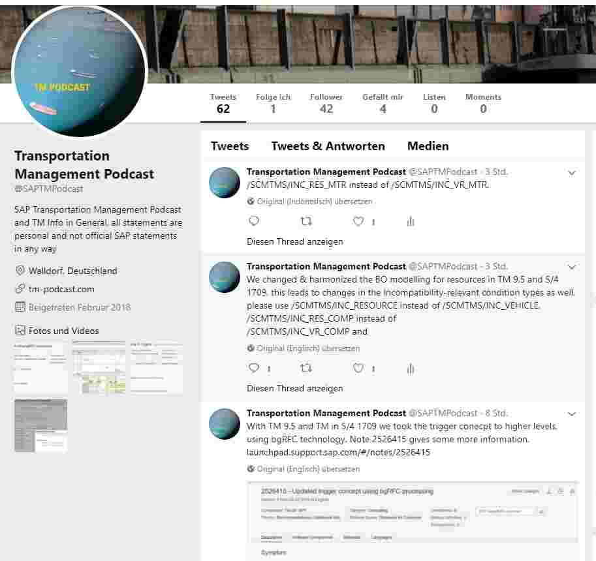Expand the chevron menu on the bgRFC tweet
Screen dimensions: 596x561
click(572, 414)
